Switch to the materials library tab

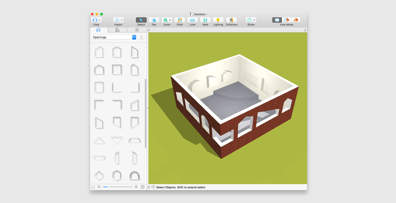117,30
